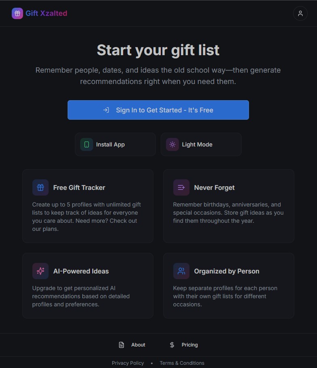Viewport: 317px width, 368px height.
Task: Toggle Light Mode on
Action: [x=197, y=144]
